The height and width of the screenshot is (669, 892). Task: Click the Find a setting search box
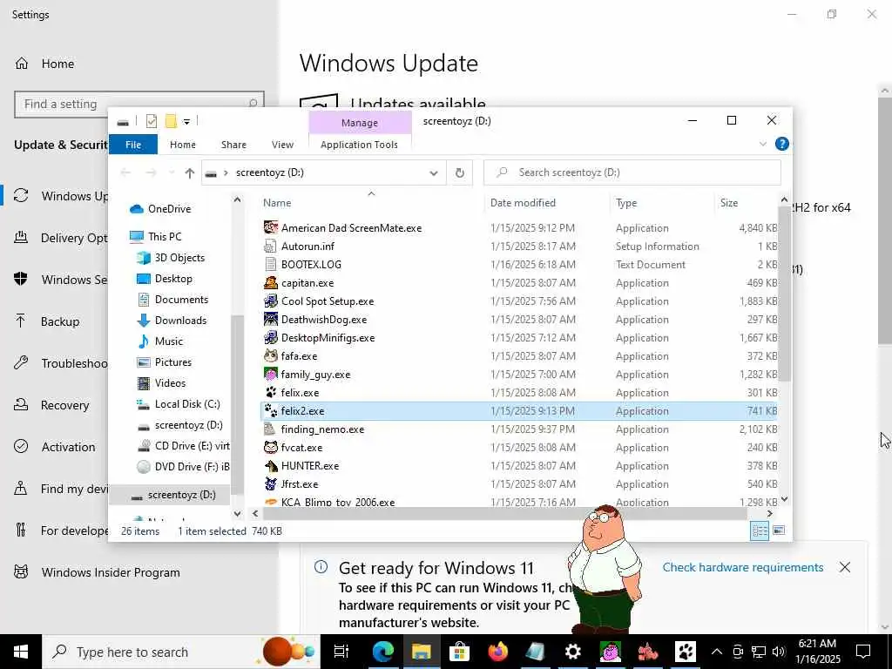click(x=139, y=104)
